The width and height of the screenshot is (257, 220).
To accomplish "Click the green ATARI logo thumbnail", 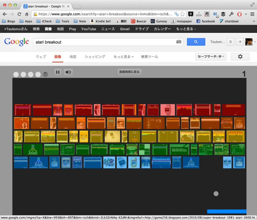I will 33,150.
